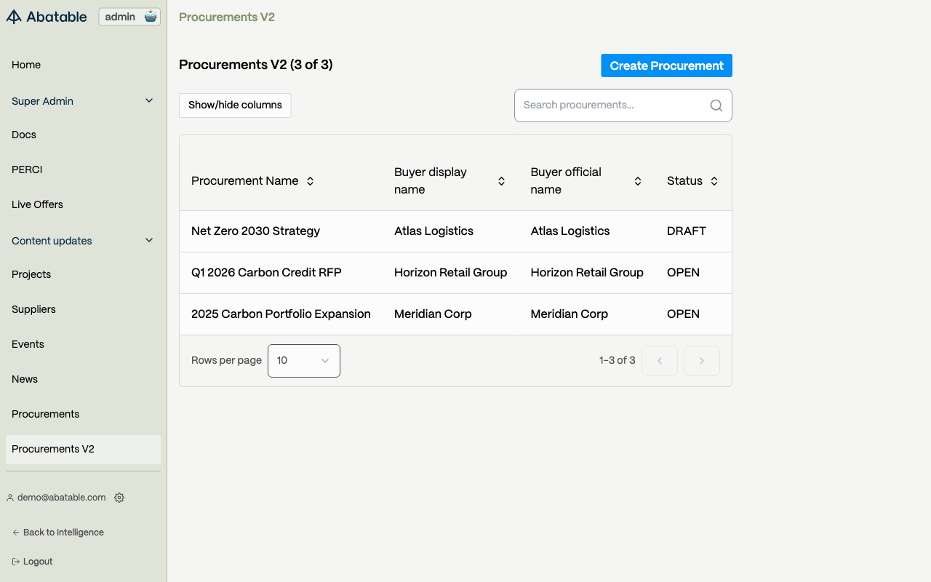Screen dimensions: 931x582
Task: Sort by Buyer display name column
Action: click(501, 181)
